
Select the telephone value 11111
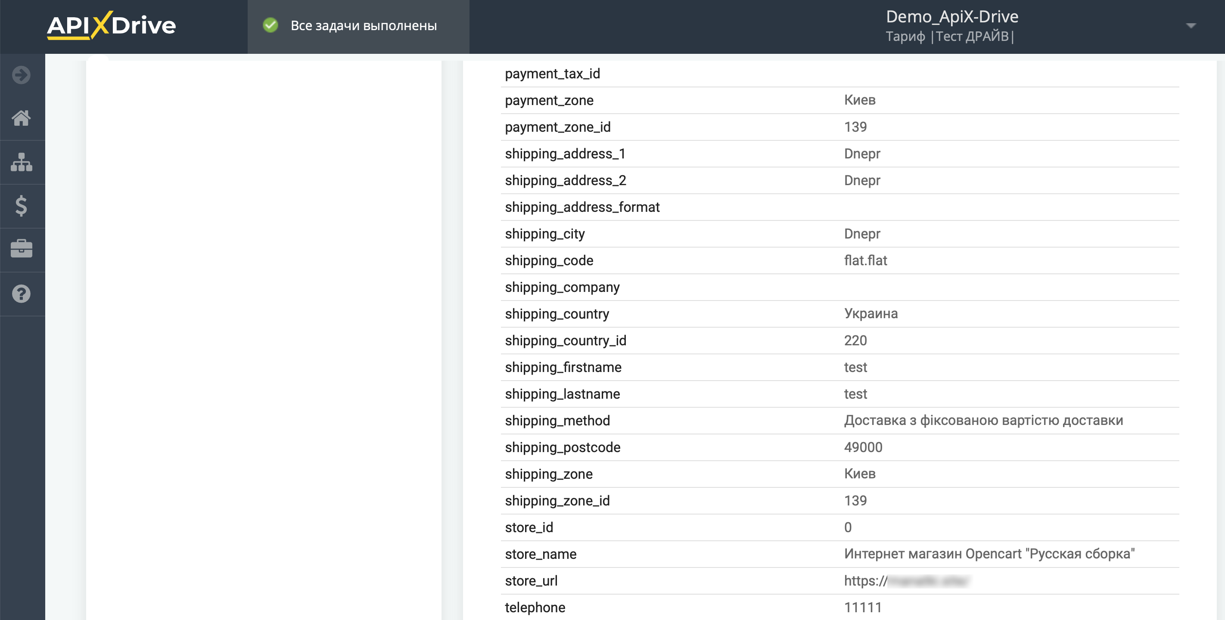coord(863,607)
